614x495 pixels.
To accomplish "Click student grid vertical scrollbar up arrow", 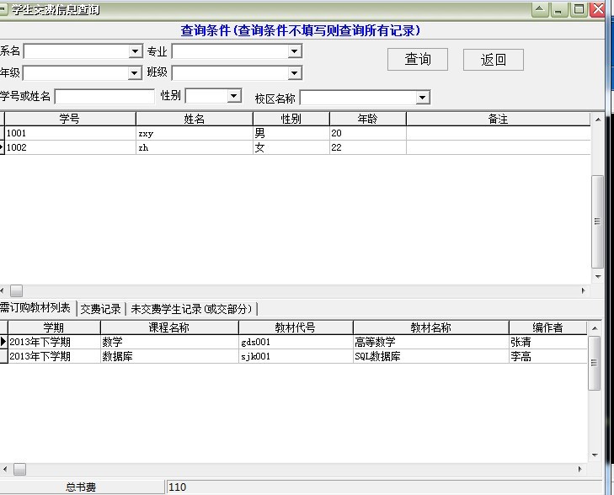I will (597, 120).
